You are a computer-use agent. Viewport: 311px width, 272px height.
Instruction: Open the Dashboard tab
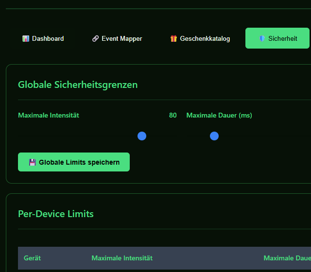pyautogui.click(x=43, y=38)
